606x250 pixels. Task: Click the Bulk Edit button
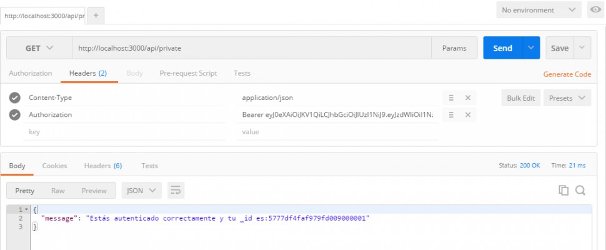click(x=521, y=98)
